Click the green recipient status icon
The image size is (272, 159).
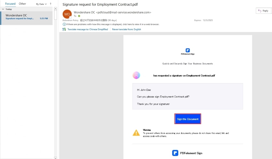[79, 16]
